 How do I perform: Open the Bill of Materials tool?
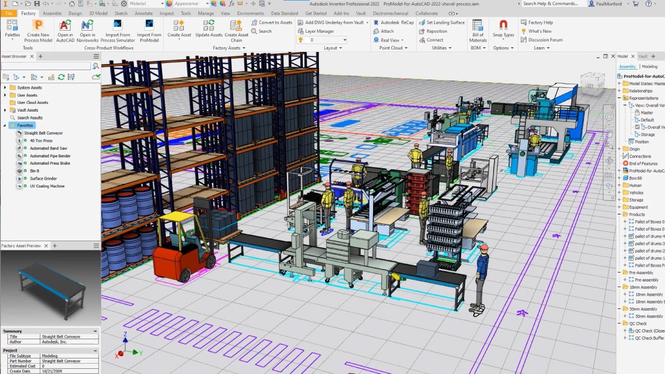[x=478, y=30]
